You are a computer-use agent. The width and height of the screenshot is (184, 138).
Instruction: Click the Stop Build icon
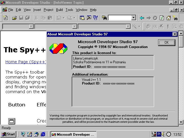click(x=161, y=26)
